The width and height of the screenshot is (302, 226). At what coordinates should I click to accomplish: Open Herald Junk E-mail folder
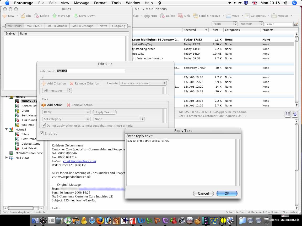[29, 120]
